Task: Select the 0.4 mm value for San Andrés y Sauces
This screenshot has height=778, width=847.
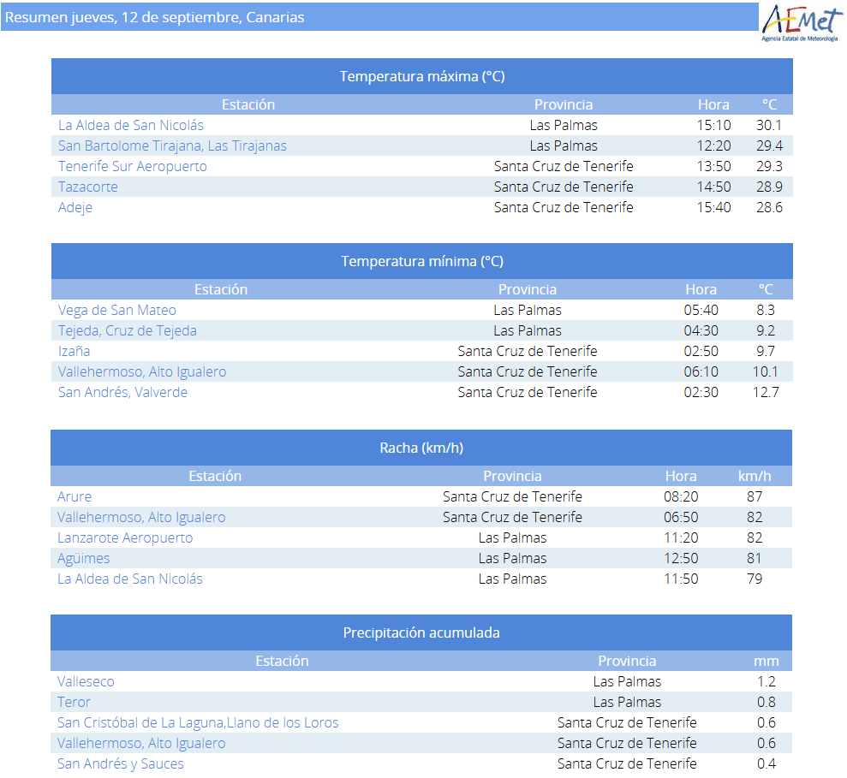Action: point(766,763)
